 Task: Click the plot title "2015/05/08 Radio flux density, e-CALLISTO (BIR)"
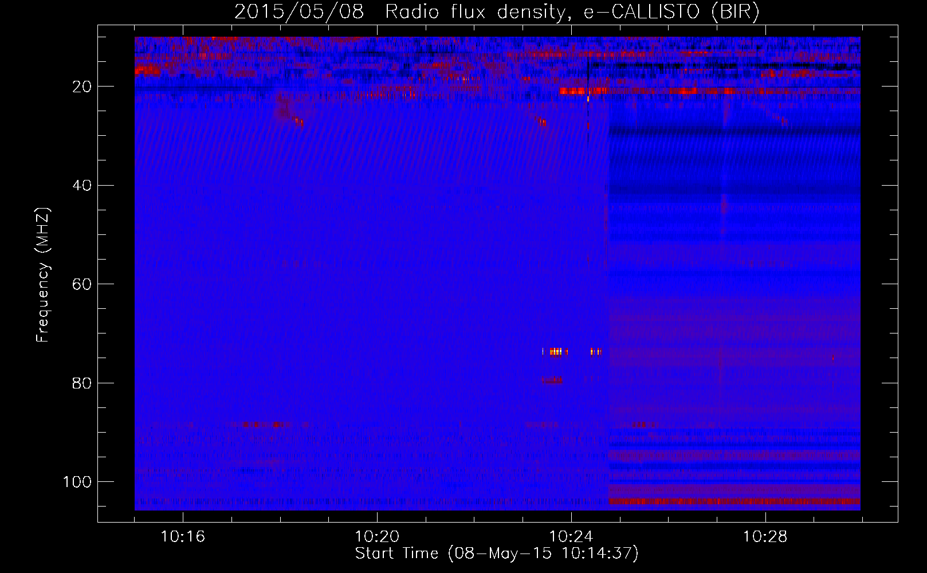click(x=497, y=12)
